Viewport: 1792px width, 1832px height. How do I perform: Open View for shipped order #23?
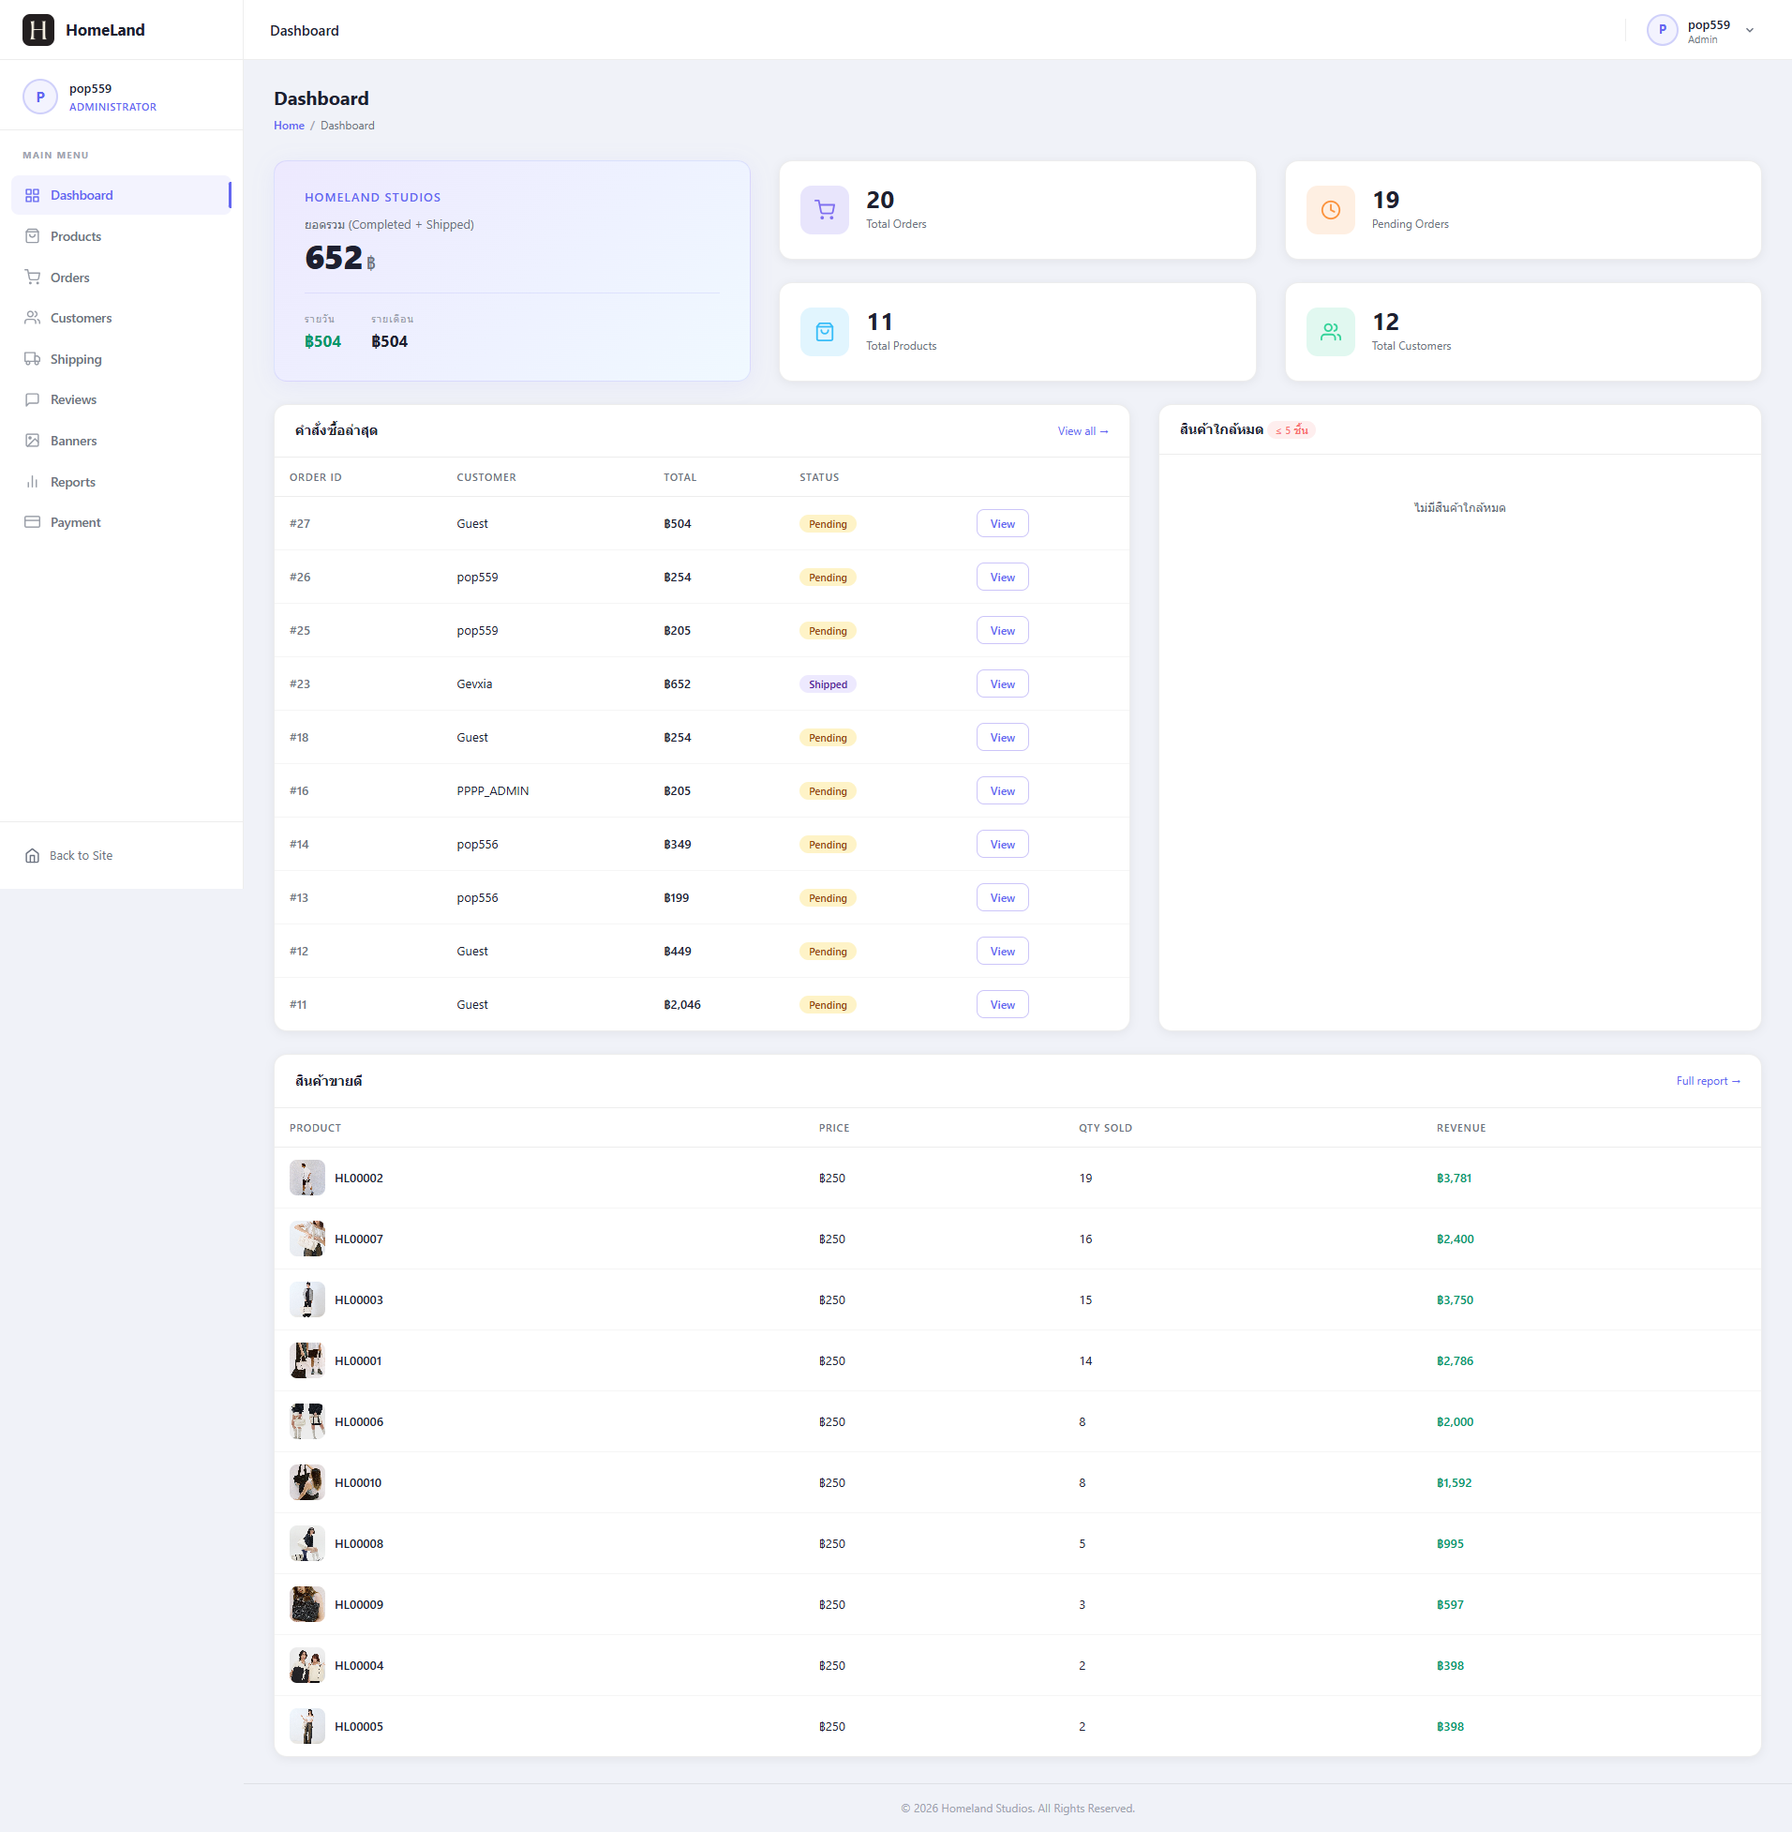(1002, 684)
